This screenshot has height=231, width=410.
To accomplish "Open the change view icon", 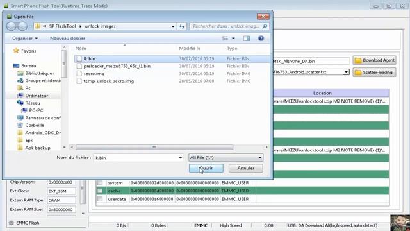I will (x=225, y=38).
